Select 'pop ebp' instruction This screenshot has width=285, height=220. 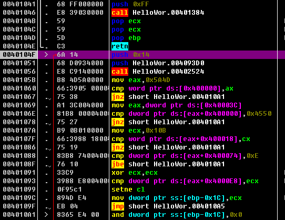coord(126,38)
